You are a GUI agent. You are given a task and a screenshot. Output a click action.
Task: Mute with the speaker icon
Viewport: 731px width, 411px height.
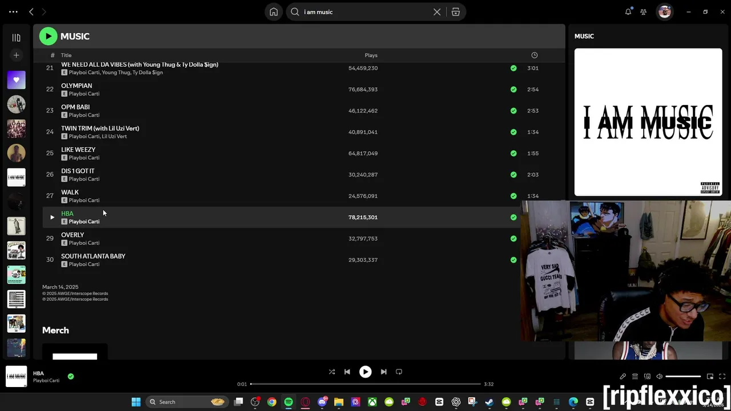(659, 377)
